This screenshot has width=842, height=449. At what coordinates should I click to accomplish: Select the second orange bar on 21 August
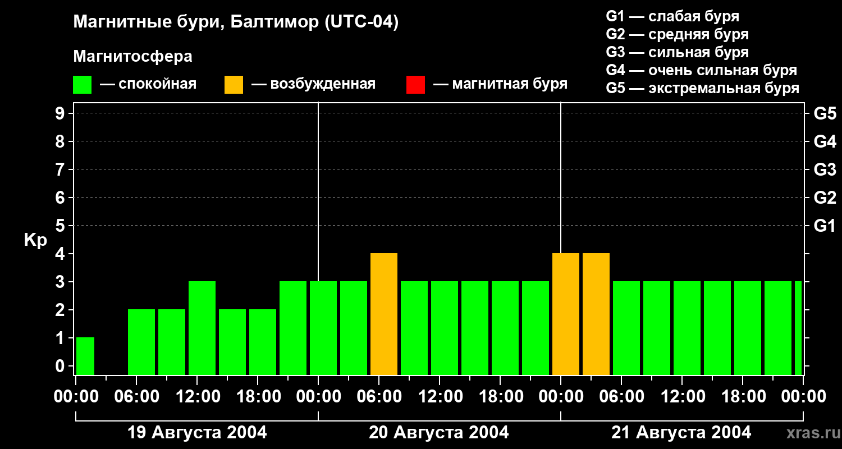[596, 314]
